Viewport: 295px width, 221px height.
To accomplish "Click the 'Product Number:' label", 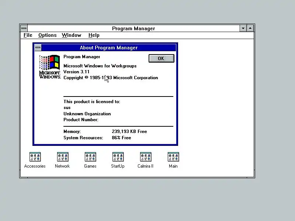I will pyautogui.click(x=81, y=120).
